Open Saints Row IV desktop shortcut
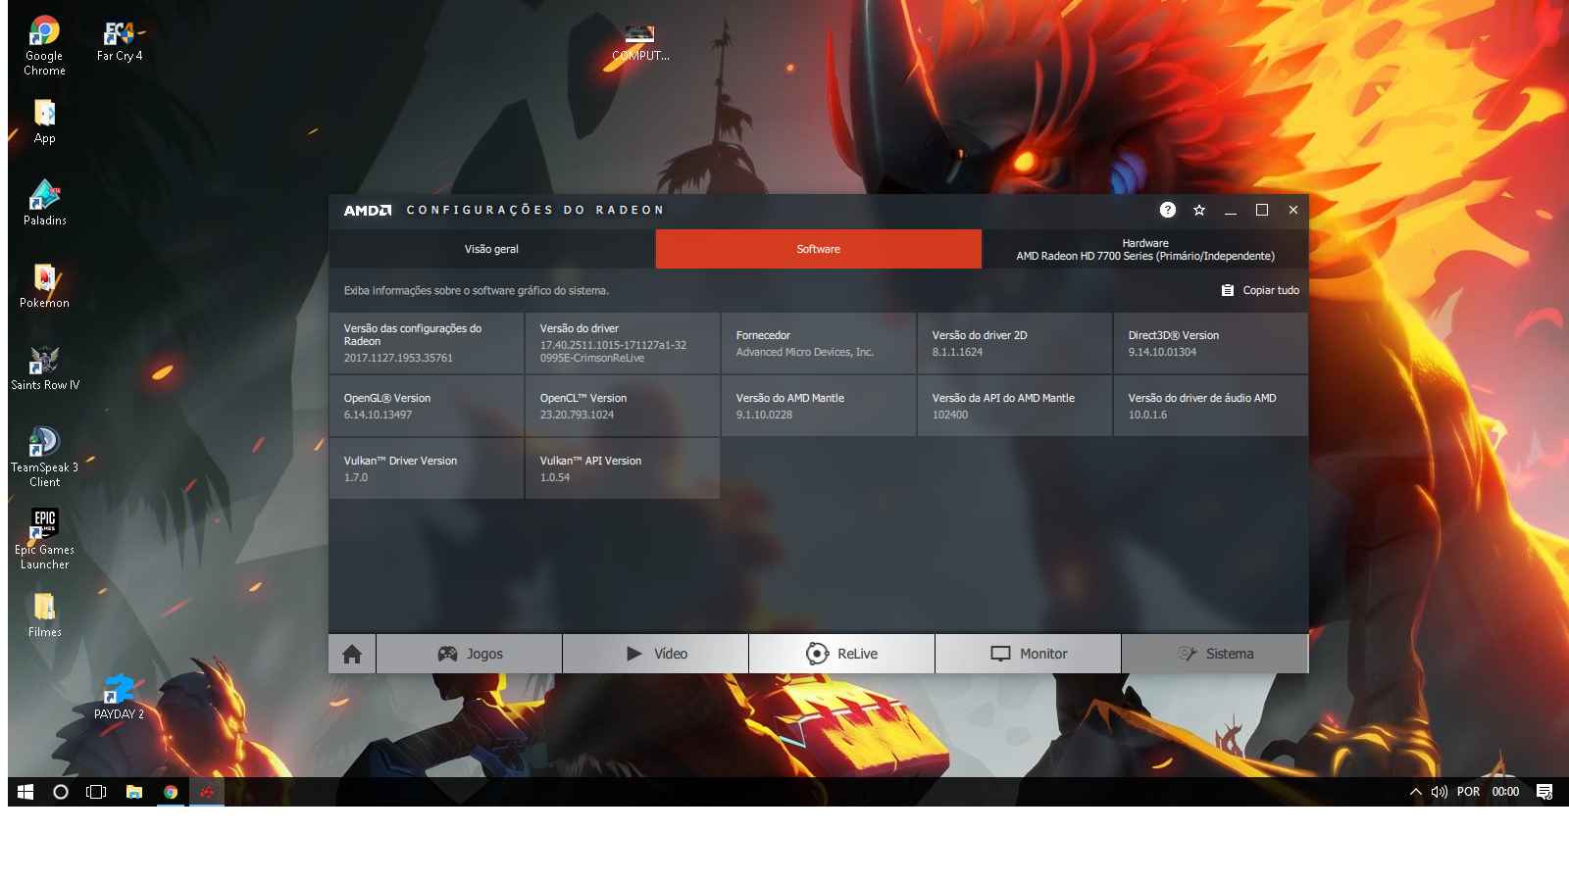 pos(44,367)
